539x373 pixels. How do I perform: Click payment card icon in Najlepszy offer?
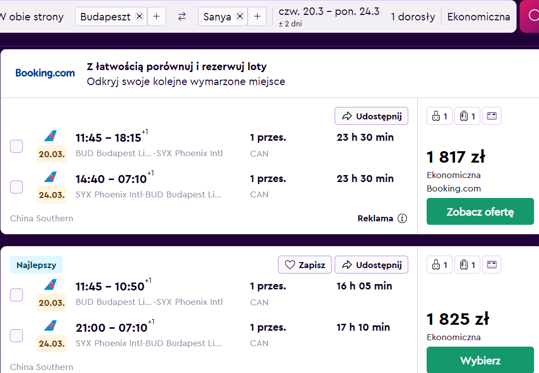click(492, 265)
